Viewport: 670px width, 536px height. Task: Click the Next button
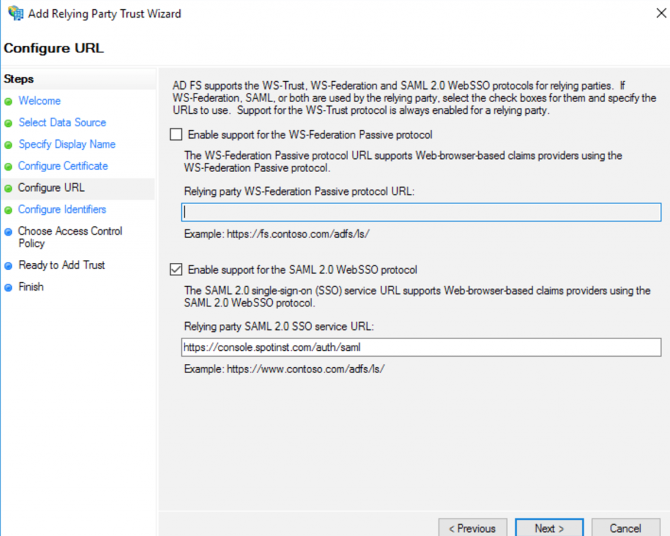pos(549,528)
